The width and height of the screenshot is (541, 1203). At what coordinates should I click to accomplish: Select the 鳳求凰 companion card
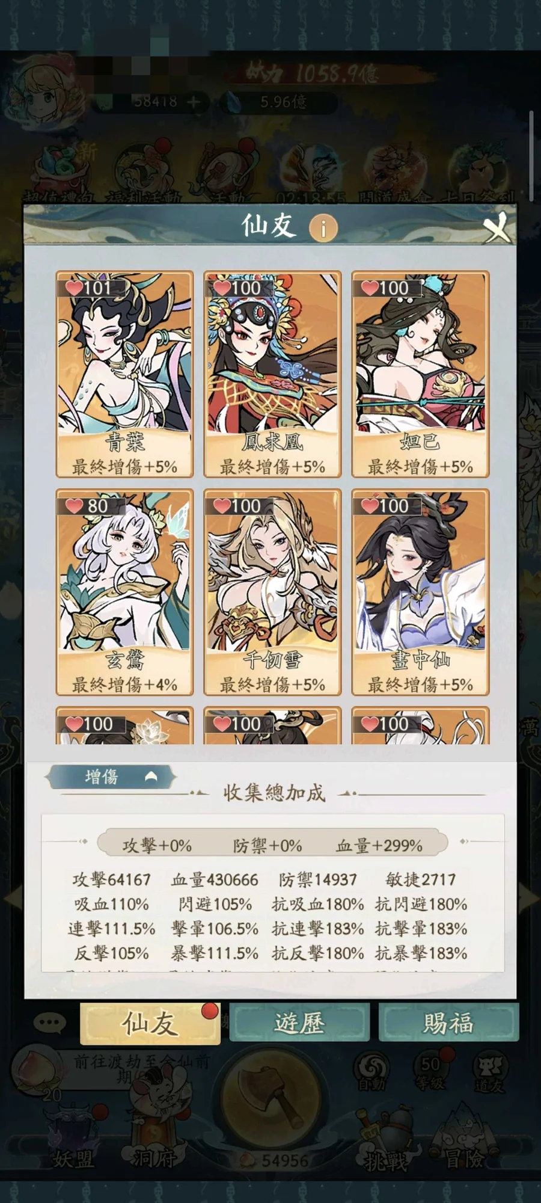pos(272,374)
